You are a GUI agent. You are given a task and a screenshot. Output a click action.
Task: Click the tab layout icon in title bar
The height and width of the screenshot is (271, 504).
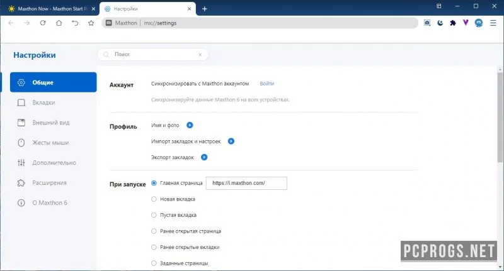(x=438, y=6)
